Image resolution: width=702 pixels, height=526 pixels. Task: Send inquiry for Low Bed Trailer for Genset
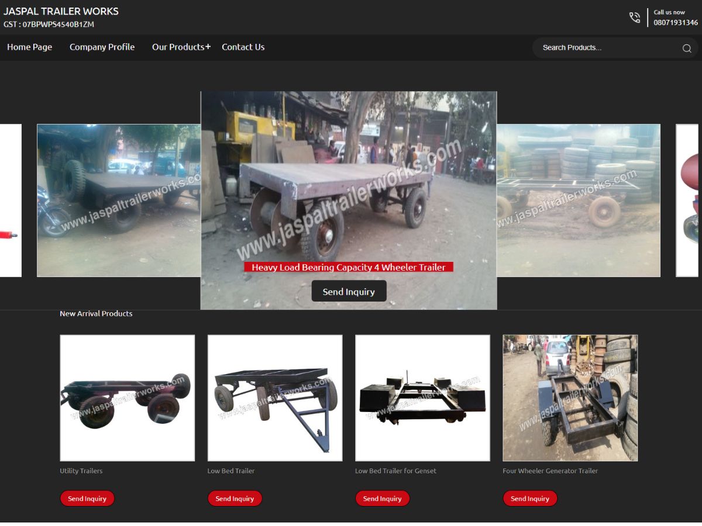tap(382, 499)
